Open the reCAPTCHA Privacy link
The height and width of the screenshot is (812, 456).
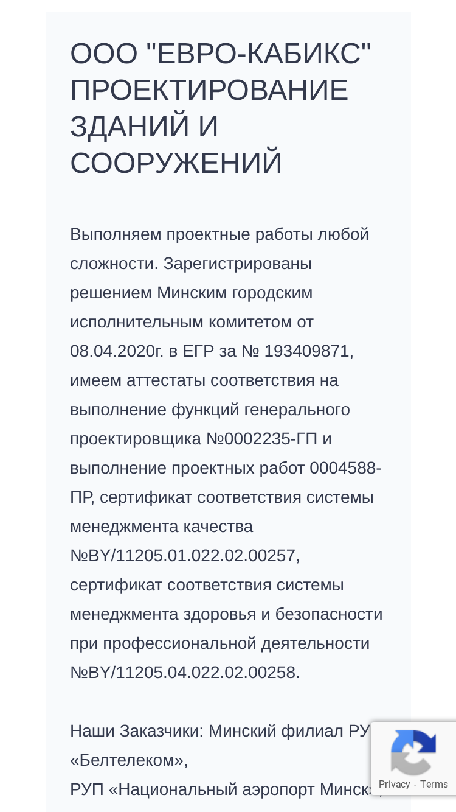394,784
